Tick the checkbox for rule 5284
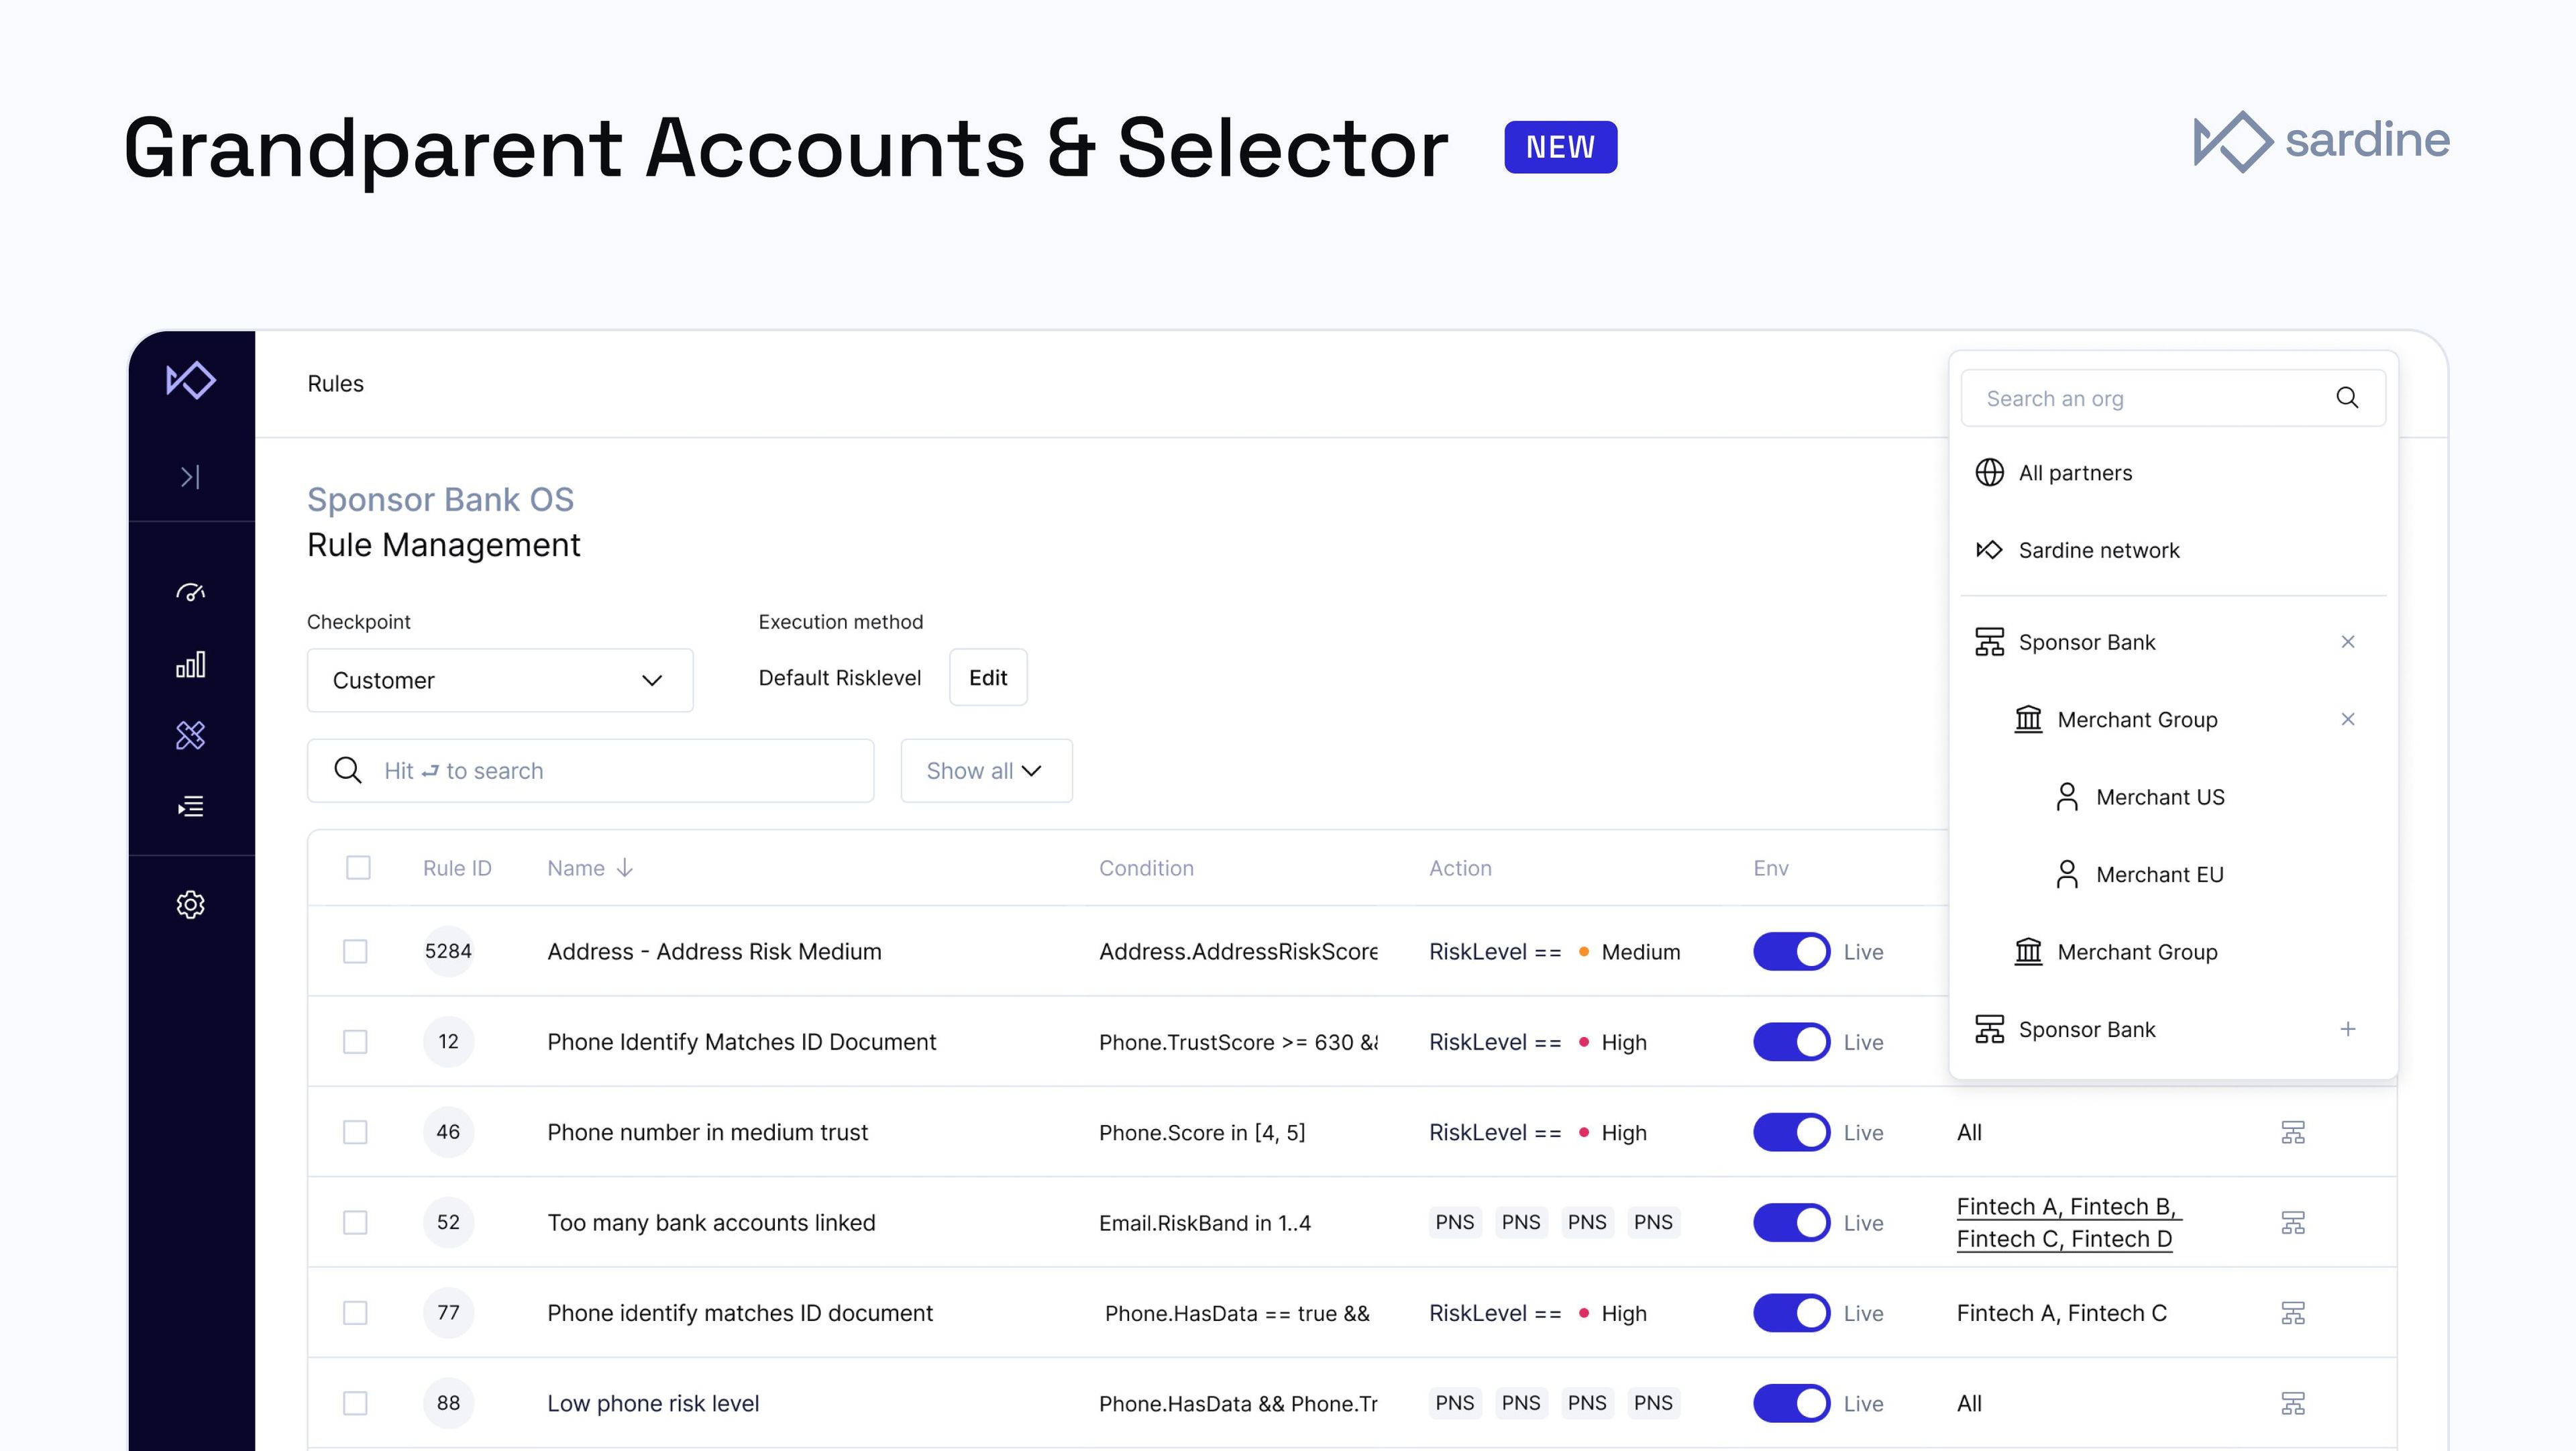Image resolution: width=2576 pixels, height=1451 pixels. 355,951
